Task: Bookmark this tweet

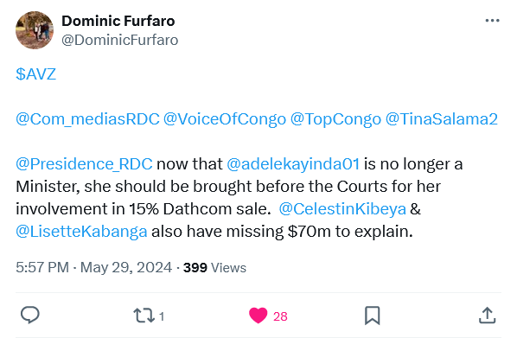Action: point(373,316)
